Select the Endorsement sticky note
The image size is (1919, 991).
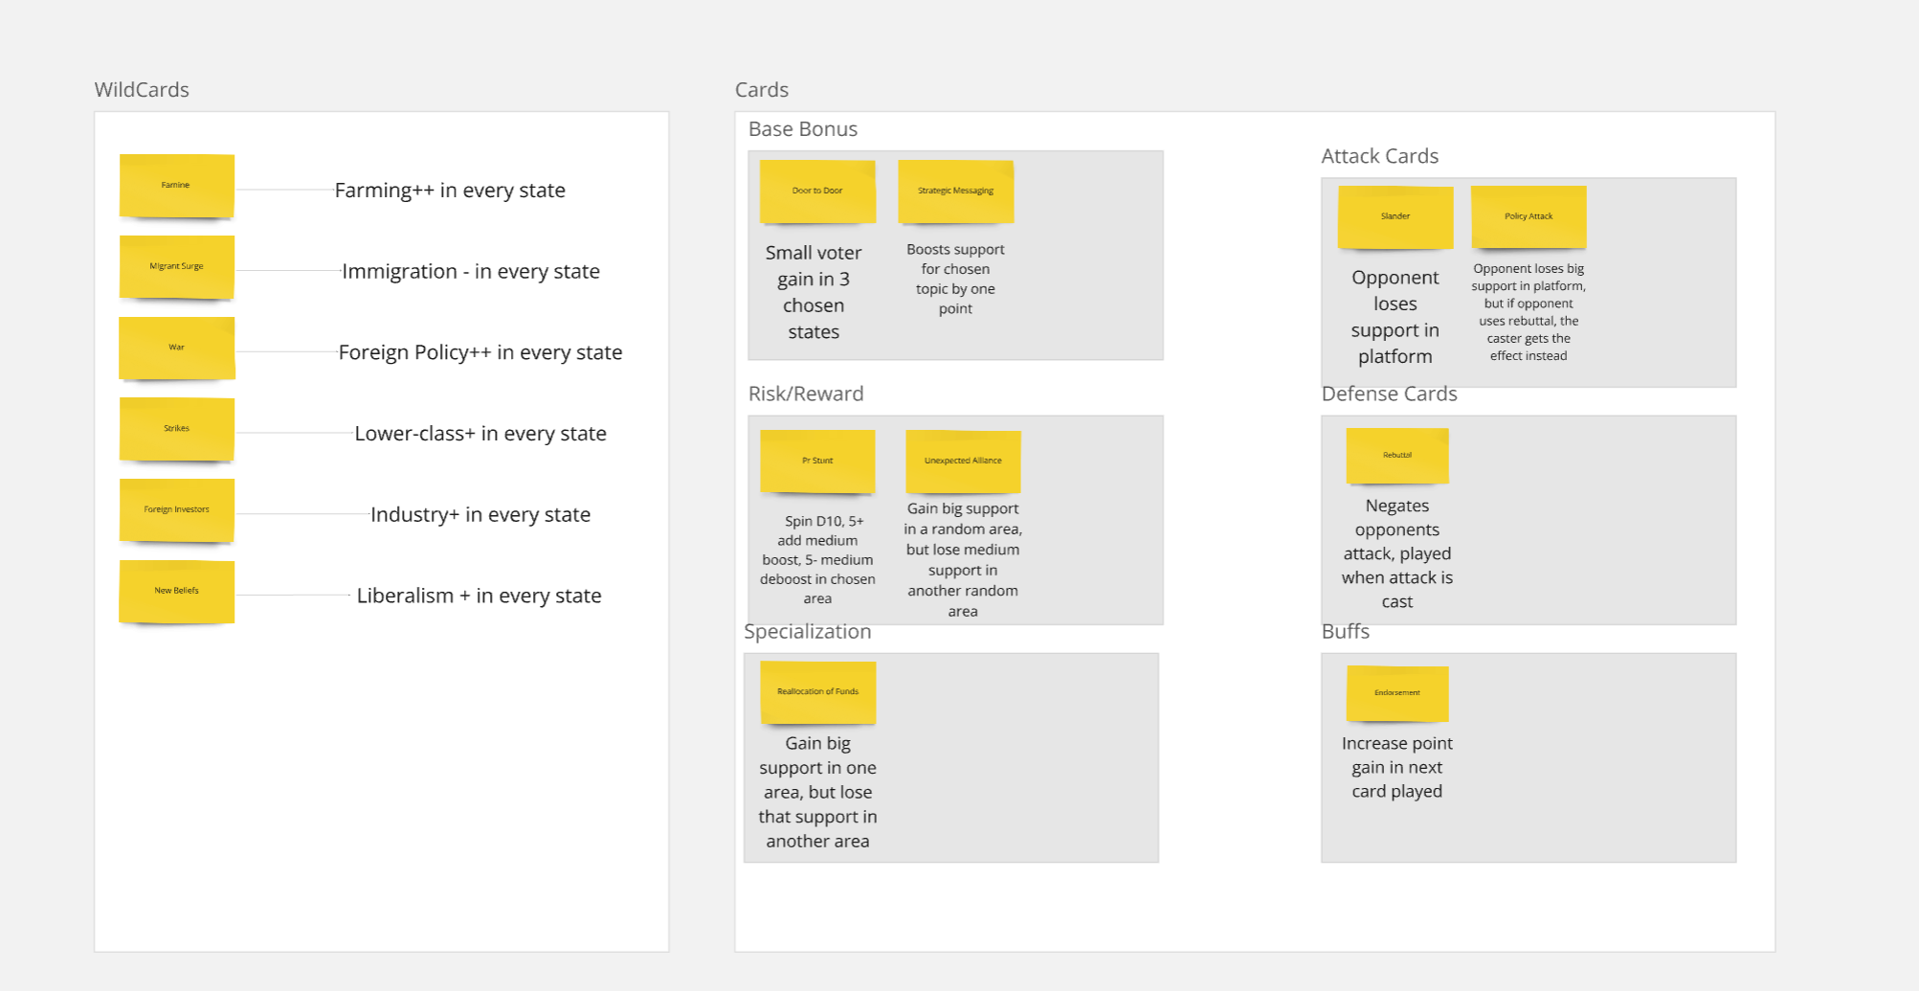[x=1396, y=692]
